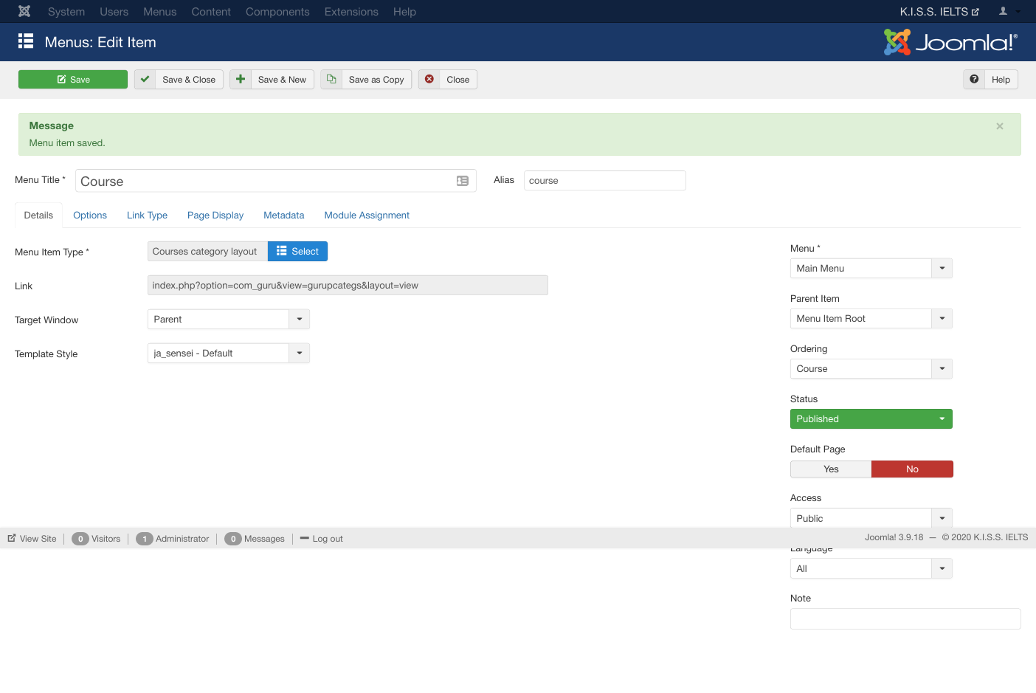Click into the Alias input field
The height and width of the screenshot is (693, 1036).
coord(604,181)
